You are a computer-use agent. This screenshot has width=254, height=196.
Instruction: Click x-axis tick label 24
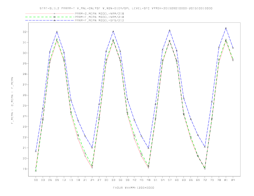[92, 180]
